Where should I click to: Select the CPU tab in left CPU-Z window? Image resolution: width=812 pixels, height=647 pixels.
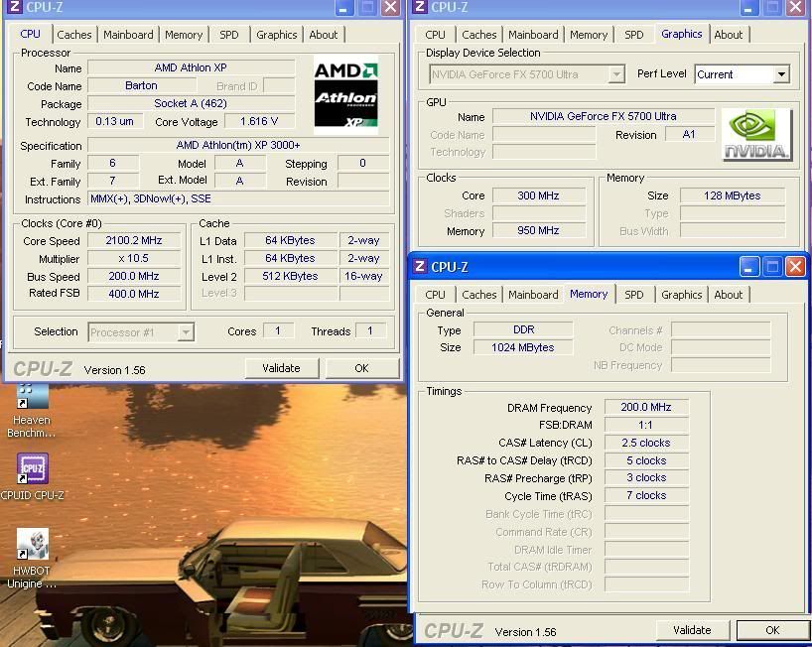tap(30, 34)
